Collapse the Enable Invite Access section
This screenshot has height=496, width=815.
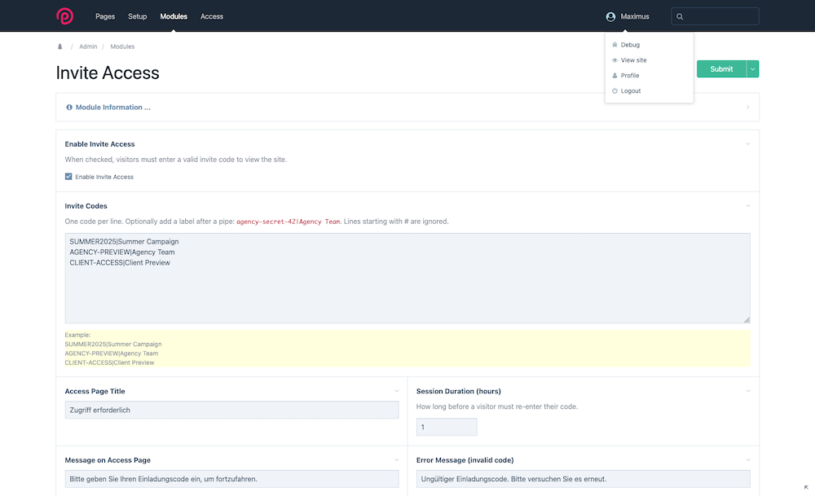point(747,144)
